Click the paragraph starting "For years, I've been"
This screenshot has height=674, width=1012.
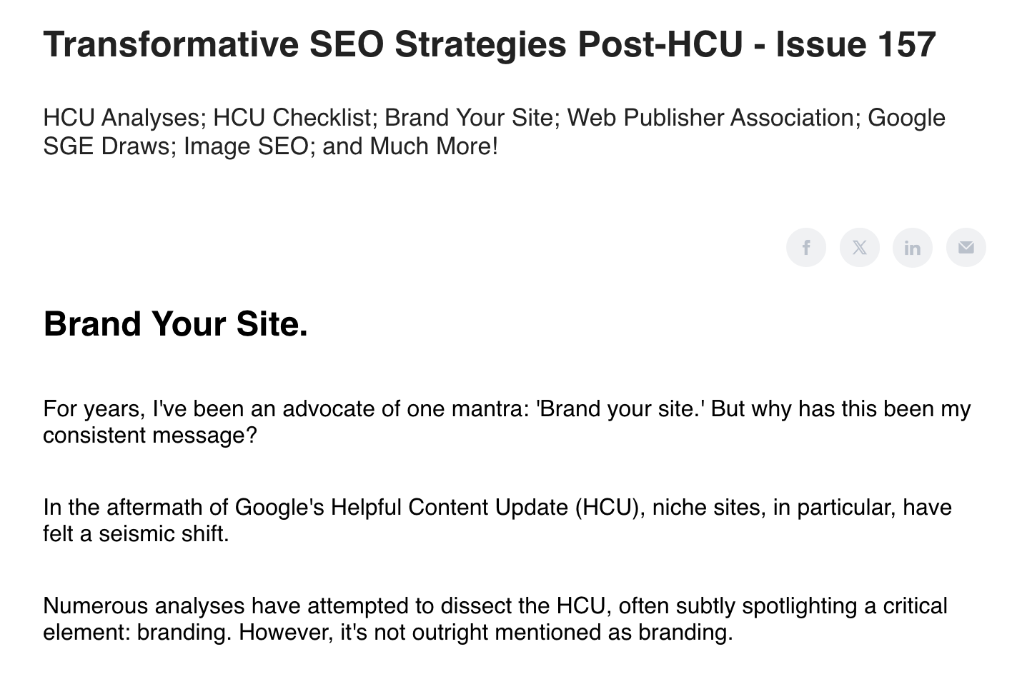pyautogui.click(x=507, y=422)
